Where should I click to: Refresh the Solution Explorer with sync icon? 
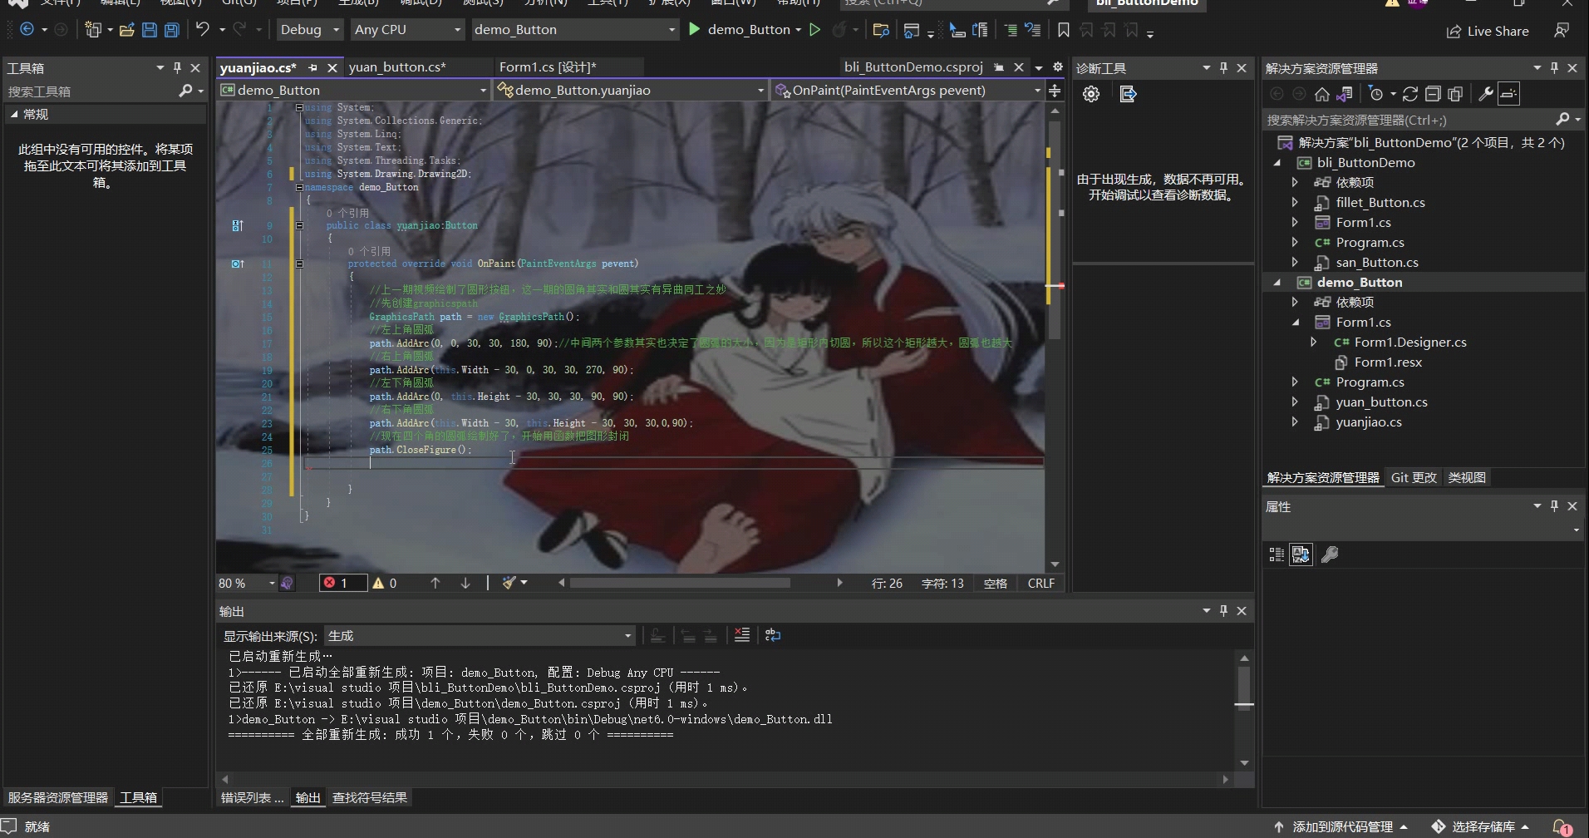[1410, 93]
